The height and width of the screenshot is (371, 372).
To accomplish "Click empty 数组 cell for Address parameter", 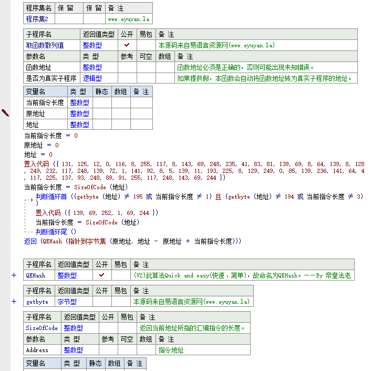I will point(146,350).
